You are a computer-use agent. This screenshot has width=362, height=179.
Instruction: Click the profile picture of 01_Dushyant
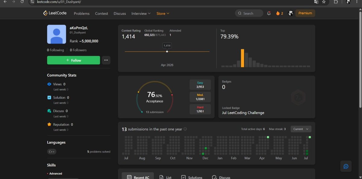(x=56, y=34)
